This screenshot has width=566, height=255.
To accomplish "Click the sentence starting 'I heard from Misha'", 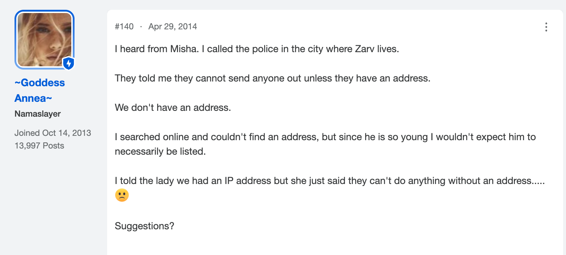I will pos(156,49).
